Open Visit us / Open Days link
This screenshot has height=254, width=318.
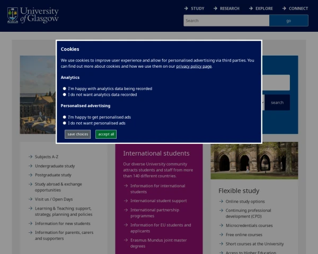click(54, 199)
